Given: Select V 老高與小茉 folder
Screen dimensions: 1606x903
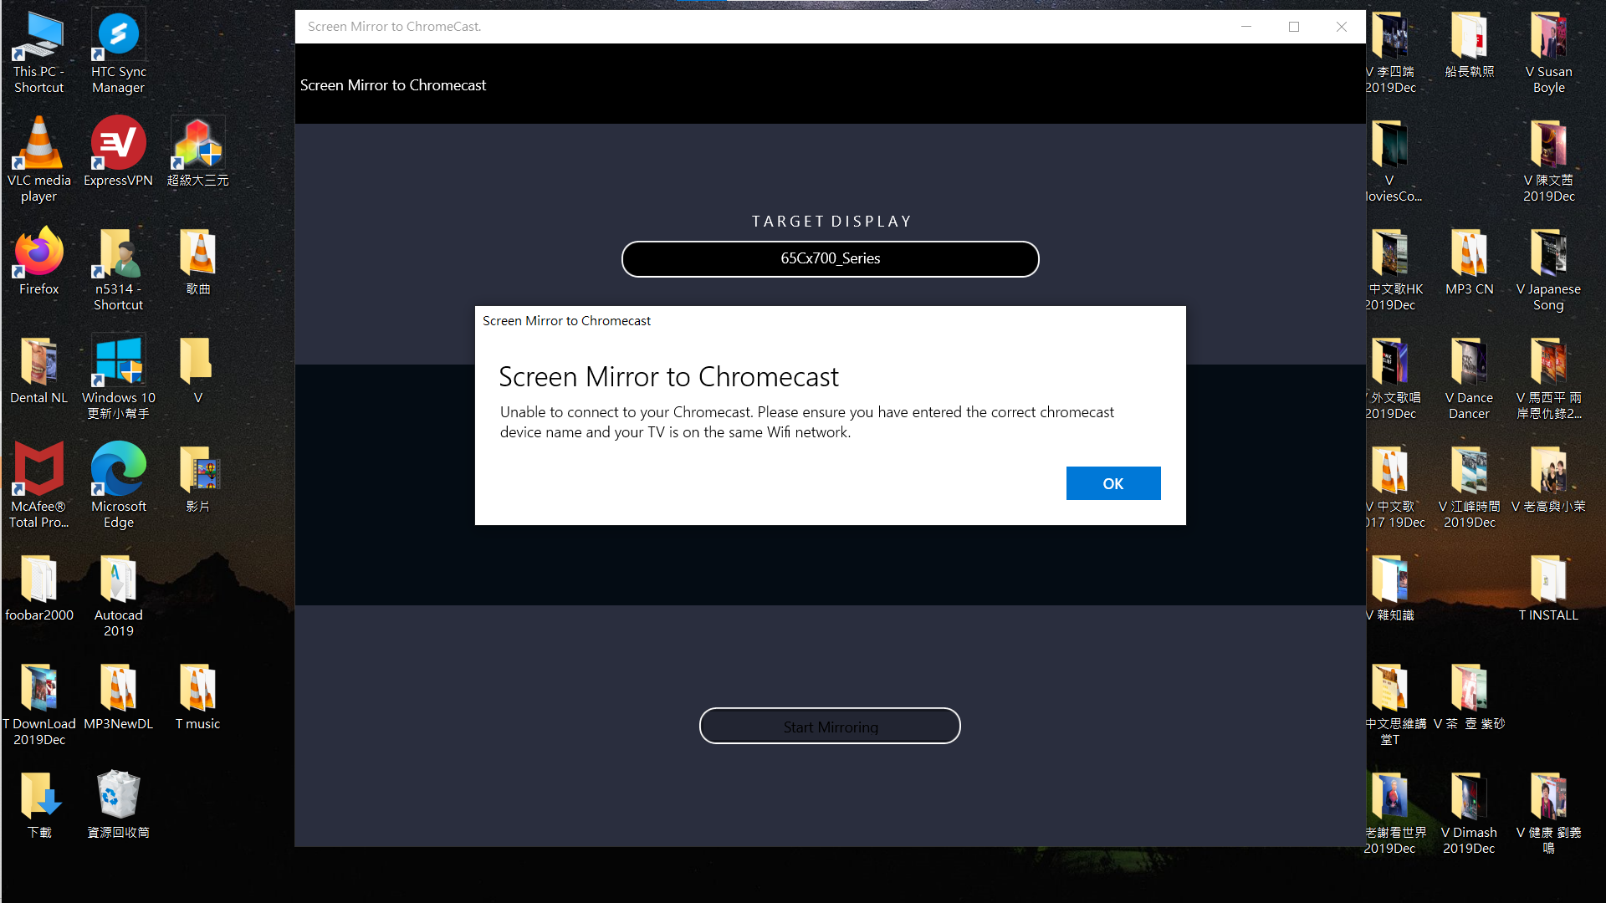Looking at the screenshot, I should [x=1548, y=479].
